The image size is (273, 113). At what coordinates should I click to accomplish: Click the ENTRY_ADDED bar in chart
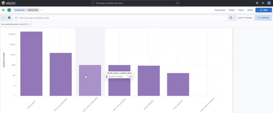coord(31,64)
